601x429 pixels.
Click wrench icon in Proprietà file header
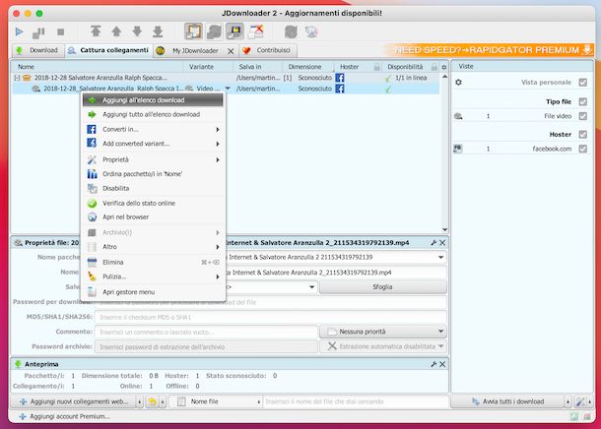click(434, 243)
